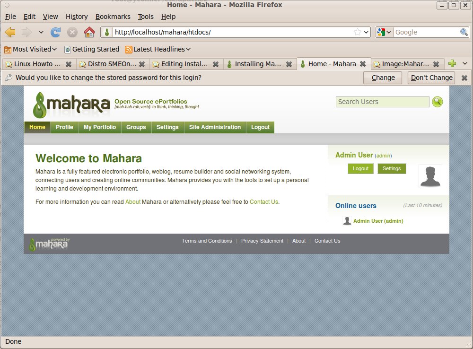
Task: Click the site identity icon in address bar
Action: 107,32
